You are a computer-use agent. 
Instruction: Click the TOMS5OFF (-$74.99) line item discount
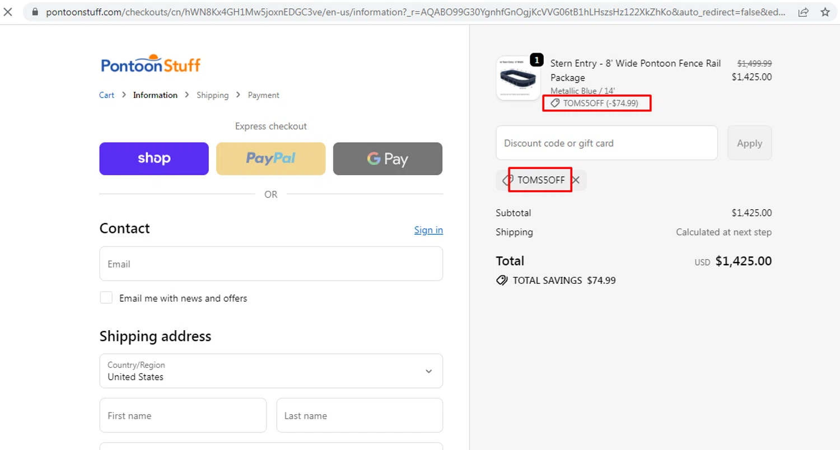[595, 103]
